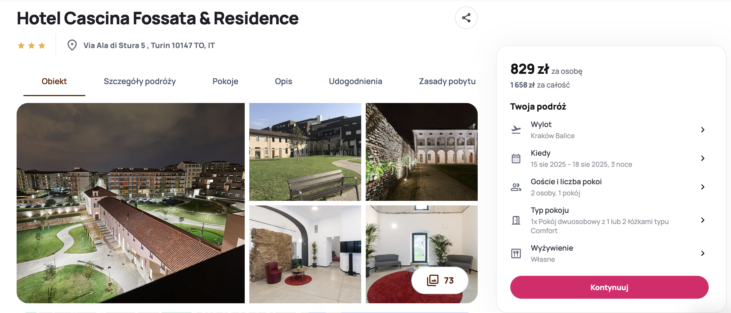Image resolution: width=731 pixels, height=313 pixels.
Task: Click the guests people icon
Action: pos(516,187)
